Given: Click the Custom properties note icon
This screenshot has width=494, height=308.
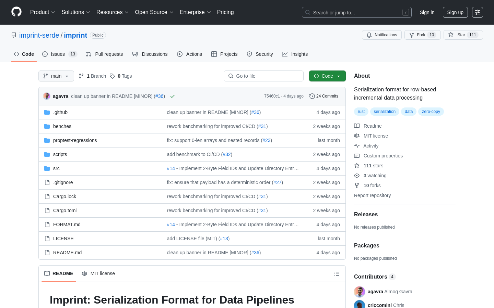Looking at the screenshot, I should click(x=357, y=156).
